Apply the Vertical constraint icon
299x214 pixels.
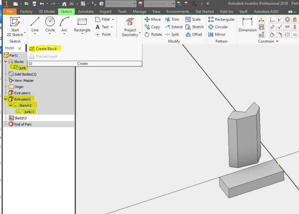tap(295, 27)
